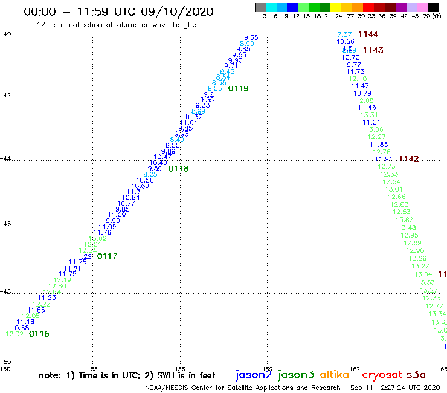Click the wave height value 7.57
447x393 pixels.
click(x=344, y=34)
